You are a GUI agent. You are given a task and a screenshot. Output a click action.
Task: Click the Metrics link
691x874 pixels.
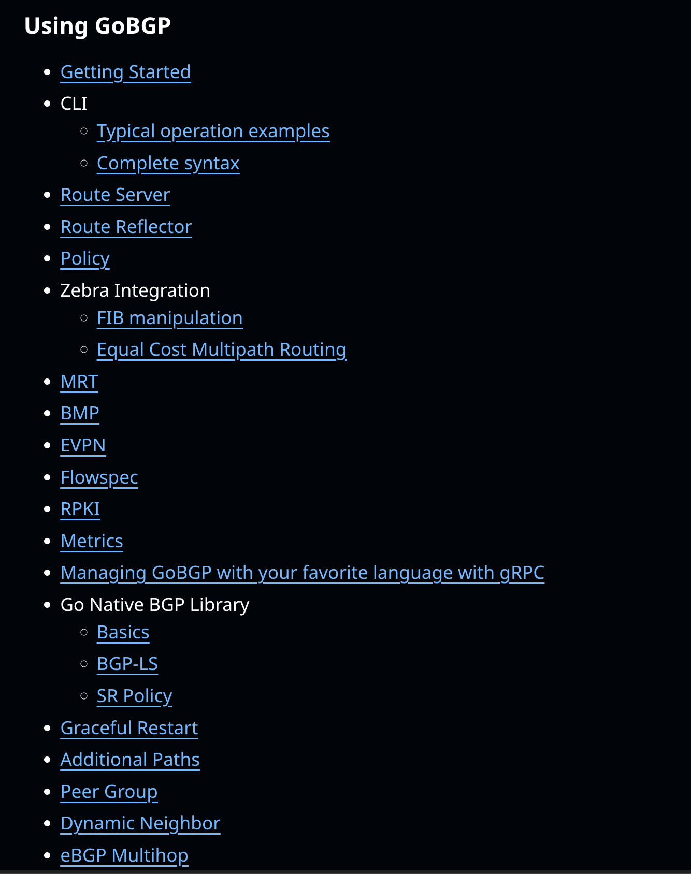point(92,541)
